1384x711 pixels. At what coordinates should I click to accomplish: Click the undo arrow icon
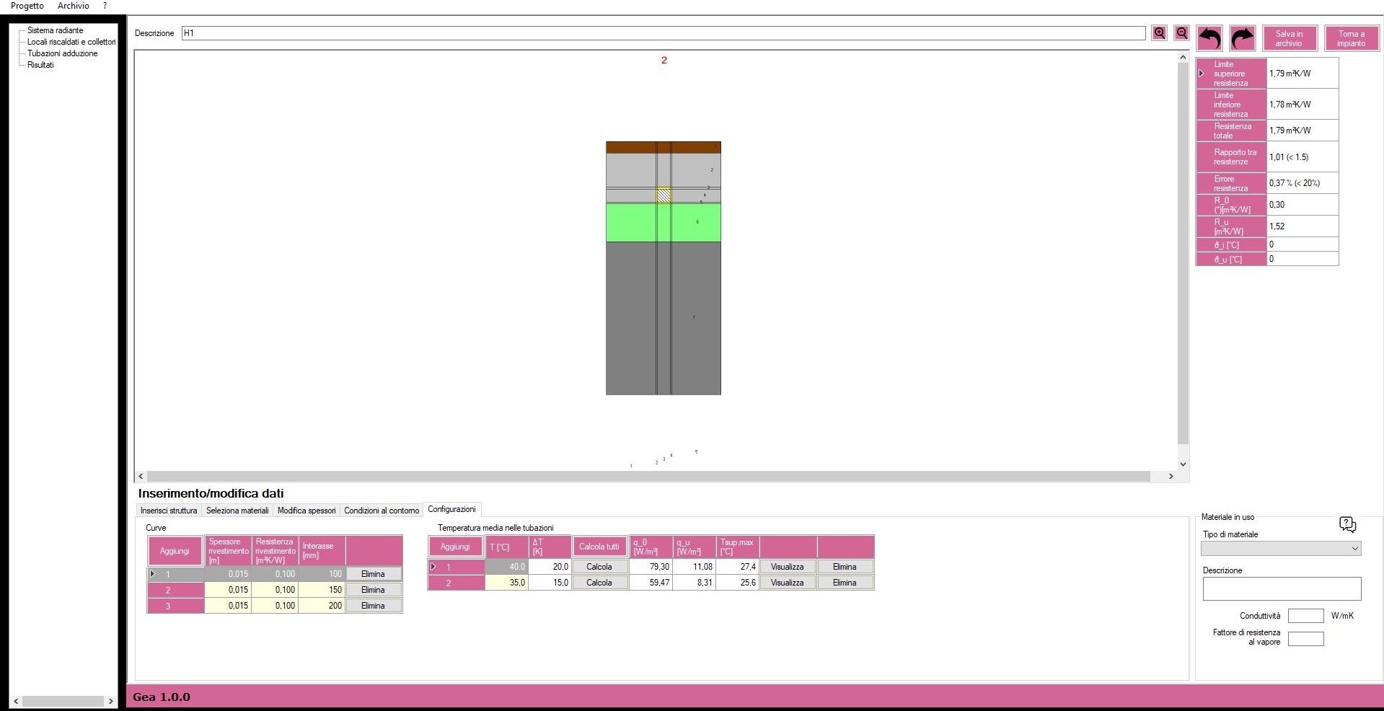pos(1209,38)
